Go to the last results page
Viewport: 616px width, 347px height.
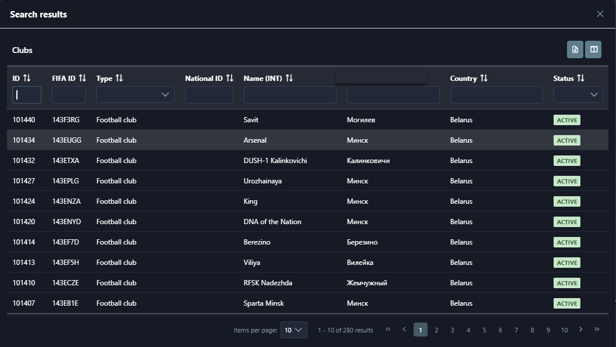pyautogui.click(x=596, y=330)
